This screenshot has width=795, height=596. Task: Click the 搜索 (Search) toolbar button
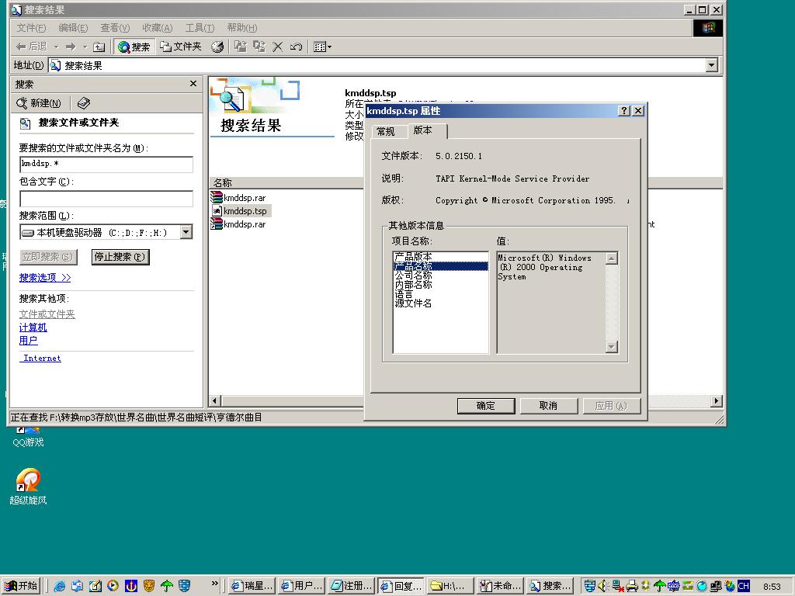[134, 47]
